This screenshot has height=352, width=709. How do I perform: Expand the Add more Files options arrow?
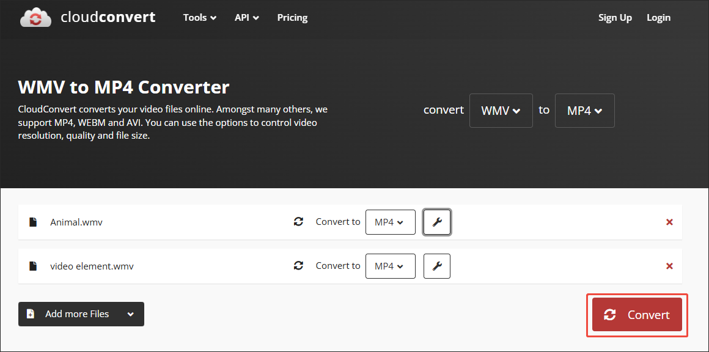[x=130, y=313]
